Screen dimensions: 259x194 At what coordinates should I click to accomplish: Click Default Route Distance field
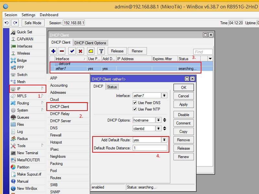click(150, 148)
